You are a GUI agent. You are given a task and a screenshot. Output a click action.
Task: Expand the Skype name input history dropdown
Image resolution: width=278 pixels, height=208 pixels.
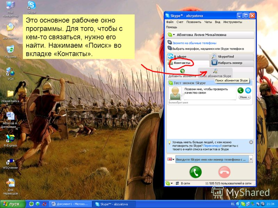(x=251, y=159)
